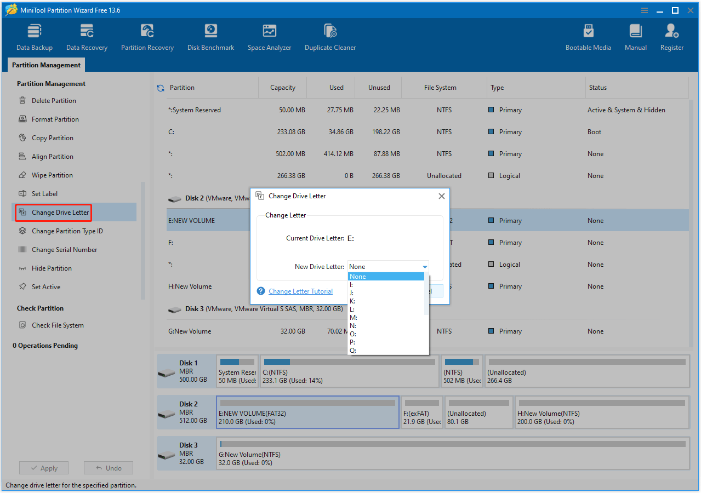Screen dimensions: 701x493
Task: Click the refresh icon beside Partition header
Action: 161,88
